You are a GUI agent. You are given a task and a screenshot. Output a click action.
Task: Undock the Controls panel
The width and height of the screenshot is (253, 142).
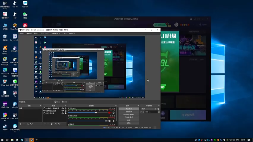(x=138, y=106)
